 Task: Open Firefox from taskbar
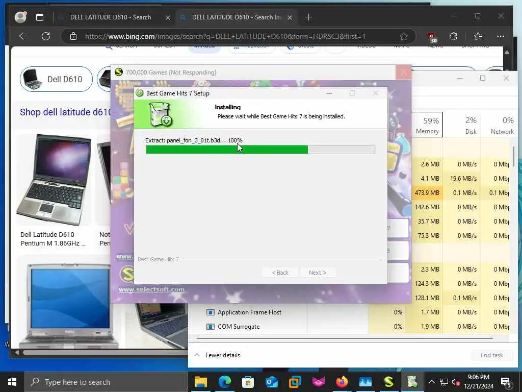[x=342, y=382]
